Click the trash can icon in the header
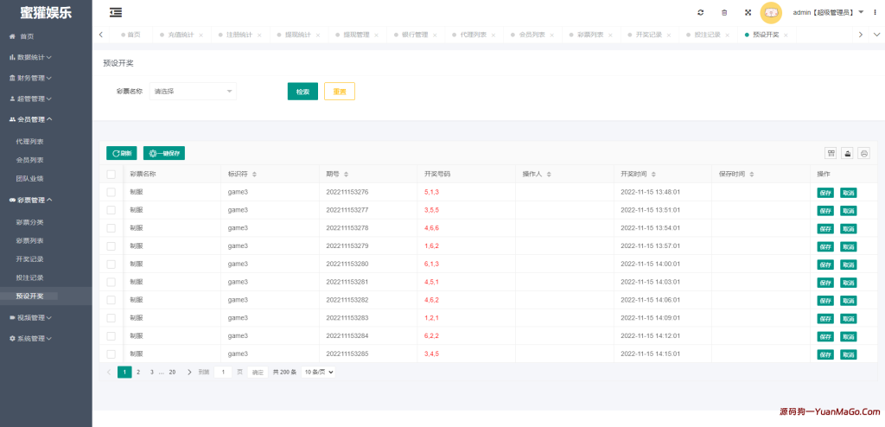Viewport: 885px width, 427px height. tap(724, 13)
